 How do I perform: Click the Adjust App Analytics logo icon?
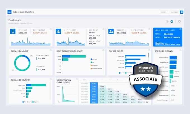[x=9, y=12]
